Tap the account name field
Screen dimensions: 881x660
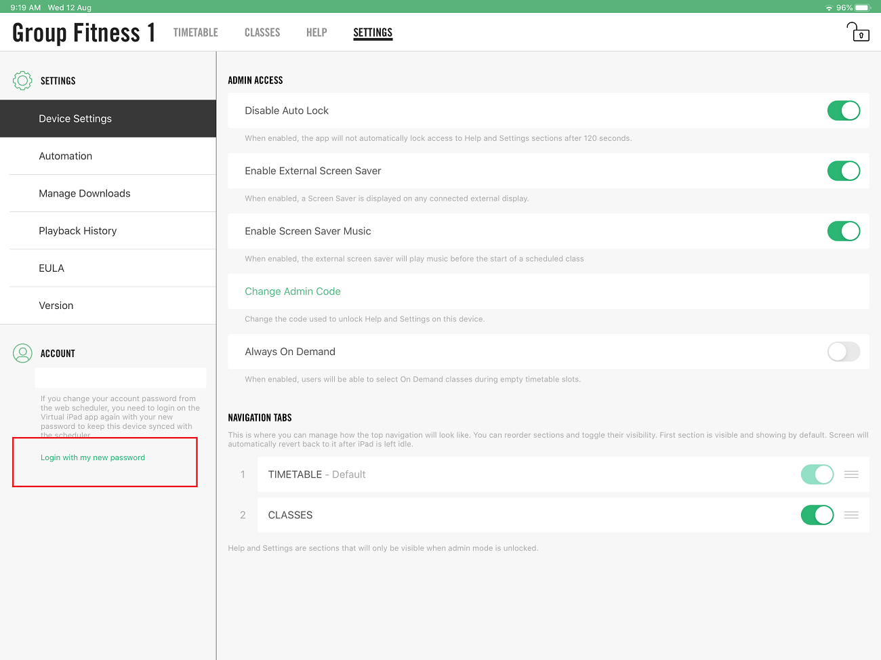[x=121, y=377]
